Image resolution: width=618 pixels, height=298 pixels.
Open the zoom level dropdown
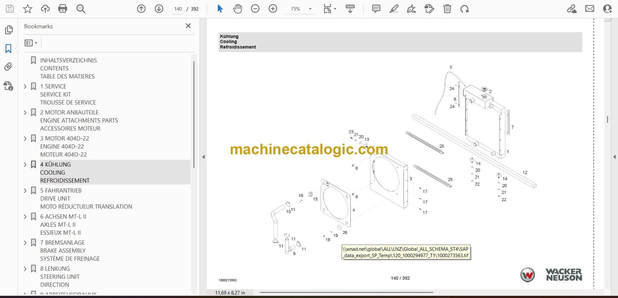pos(310,9)
